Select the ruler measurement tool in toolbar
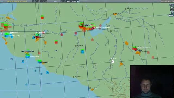174x98 pixels. click(x=46, y=1)
